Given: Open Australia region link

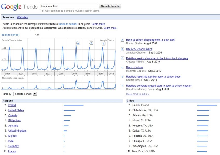Looking at the screenshot, I should (13, 126).
